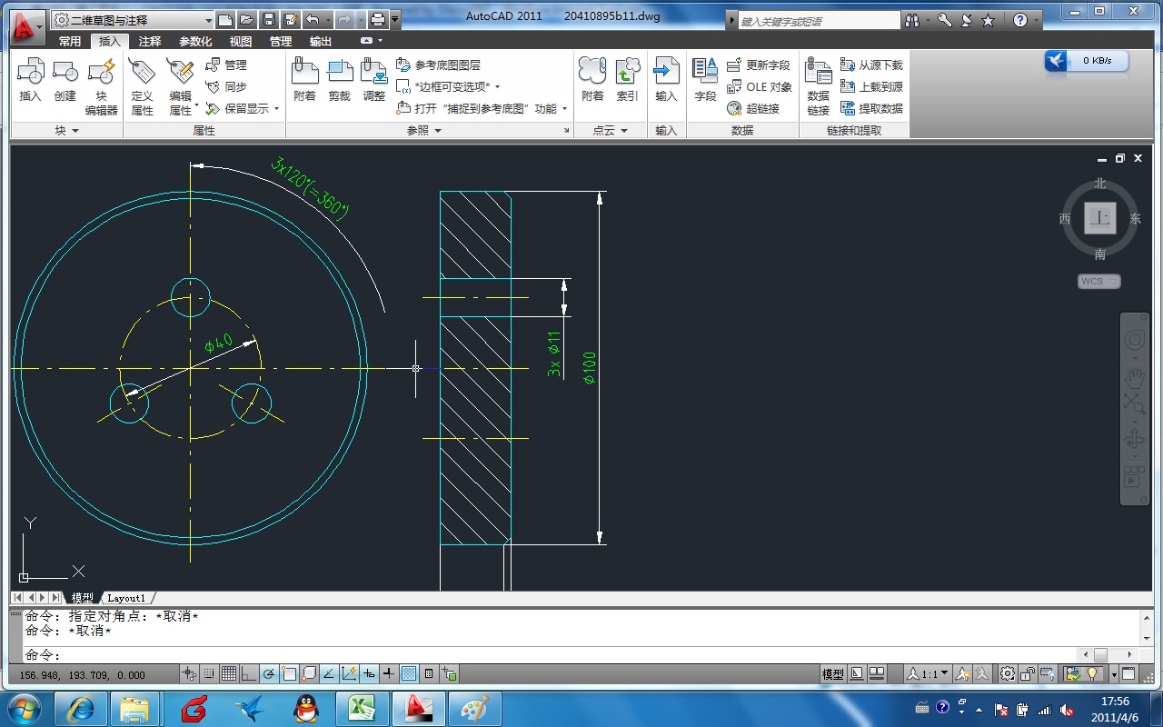The height and width of the screenshot is (727, 1163).
Task: Click Extract Data (提取数据) button
Action: point(872,108)
